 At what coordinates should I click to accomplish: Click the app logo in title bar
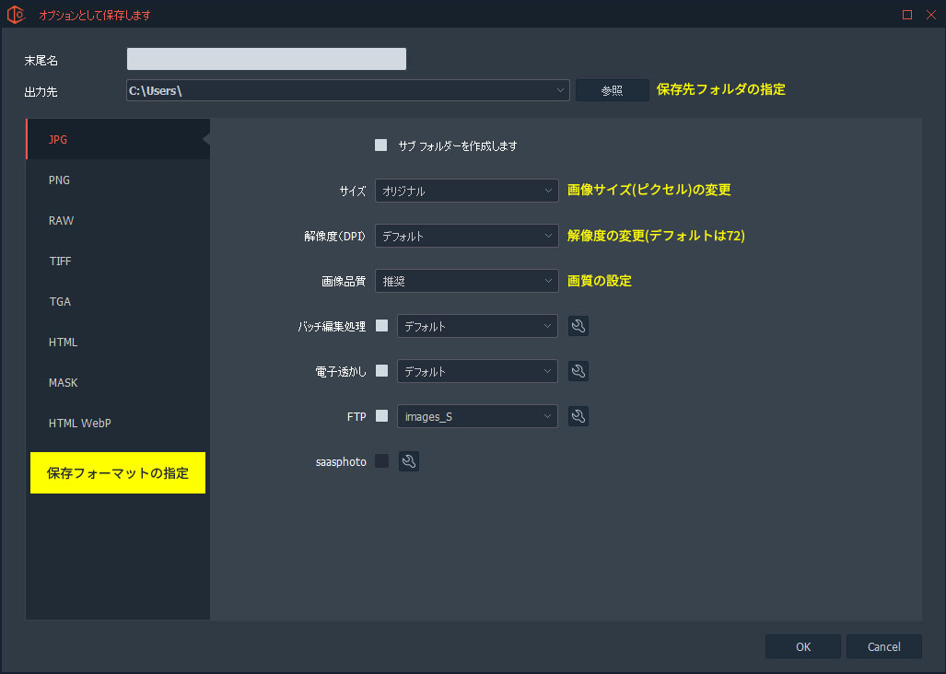16,15
